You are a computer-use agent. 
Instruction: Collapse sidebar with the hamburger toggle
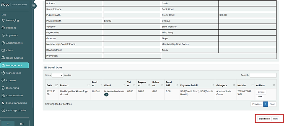coord(34,6)
